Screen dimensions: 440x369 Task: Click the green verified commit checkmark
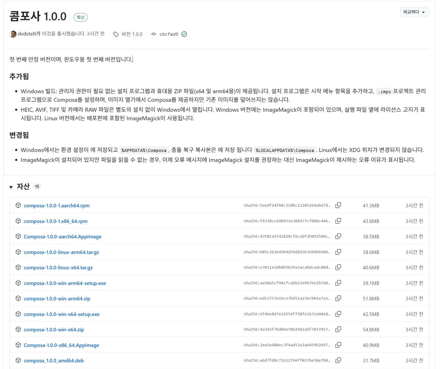click(x=184, y=34)
